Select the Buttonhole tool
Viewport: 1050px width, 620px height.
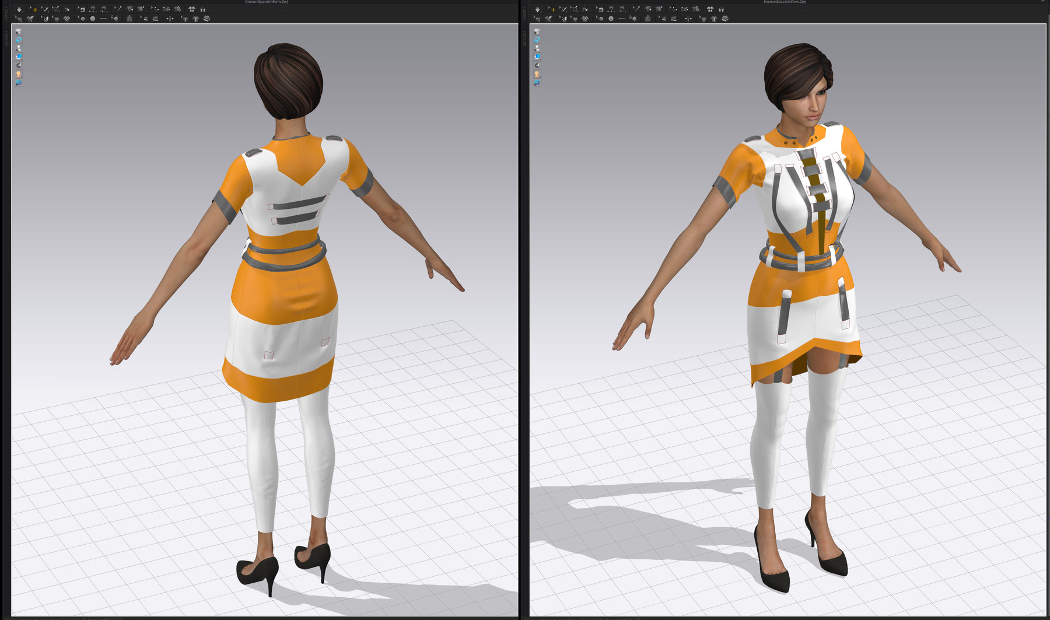pyautogui.click(x=104, y=17)
